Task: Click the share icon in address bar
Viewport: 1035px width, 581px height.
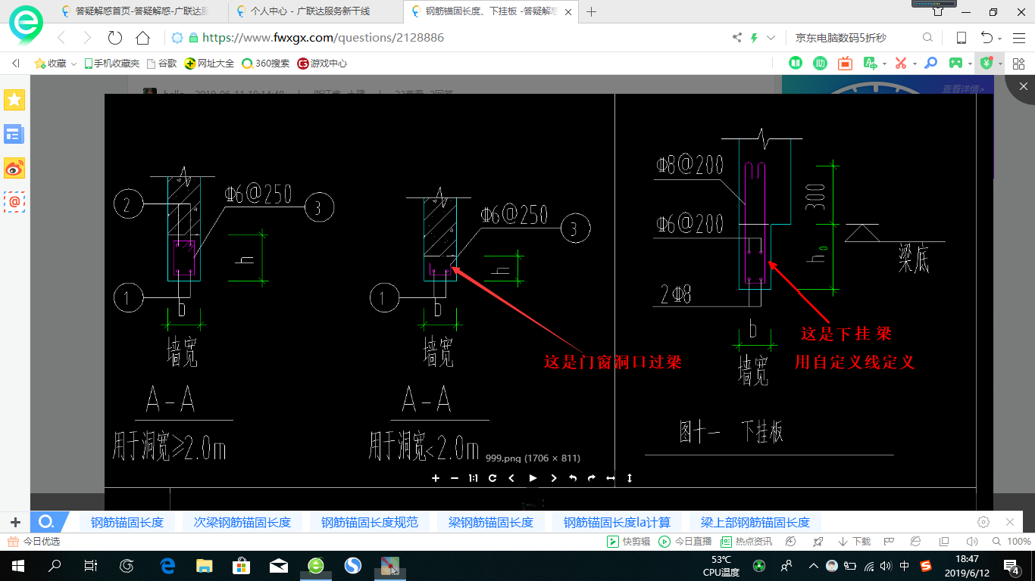Action: (x=737, y=38)
